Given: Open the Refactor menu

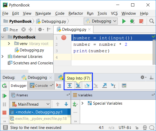Looking at the screenshot, I should [76, 13].
